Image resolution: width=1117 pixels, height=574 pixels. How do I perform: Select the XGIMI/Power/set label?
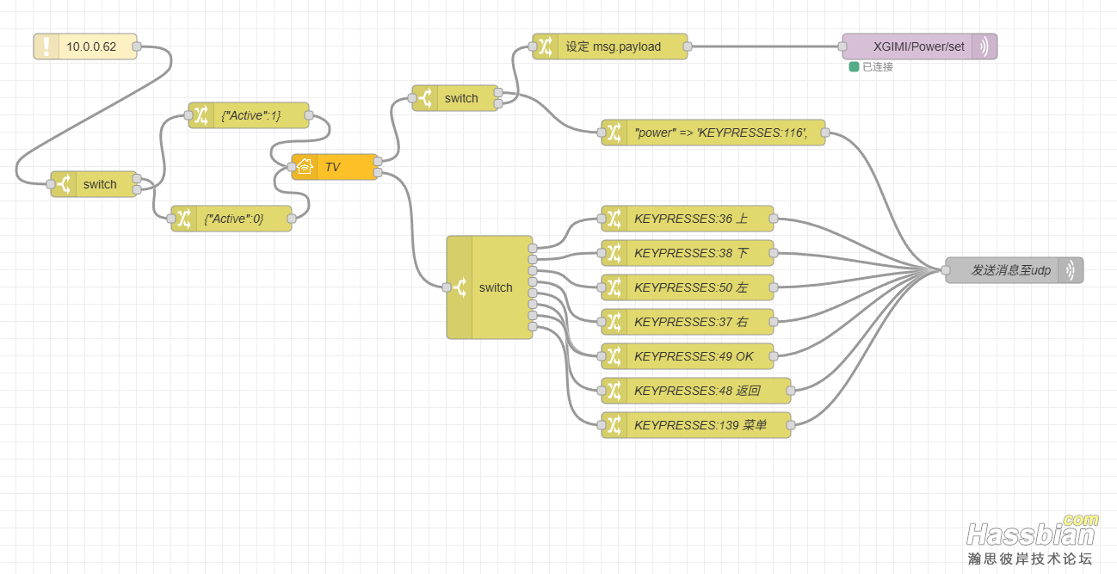tap(919, 46)
